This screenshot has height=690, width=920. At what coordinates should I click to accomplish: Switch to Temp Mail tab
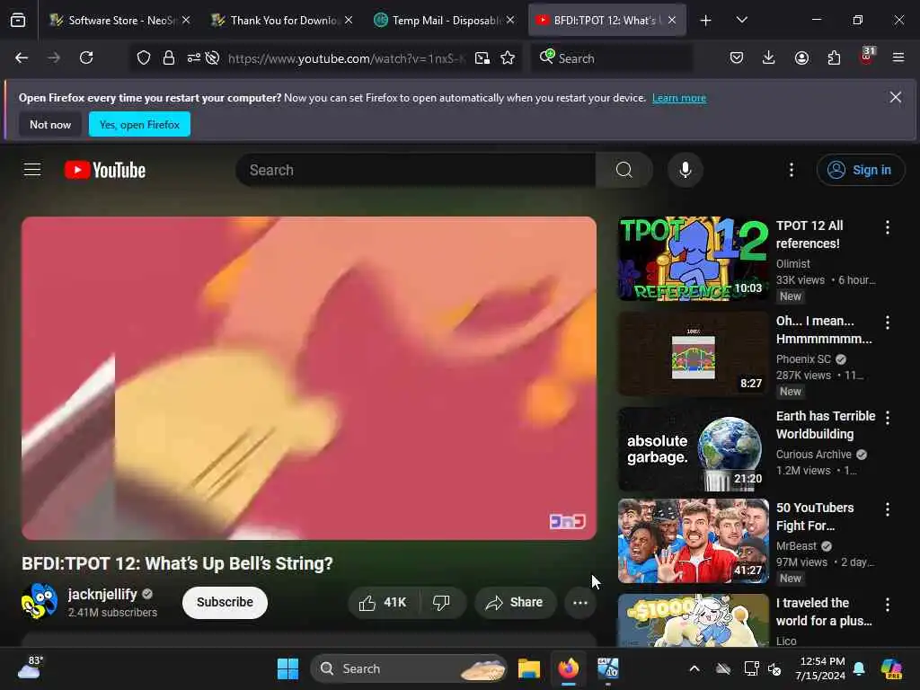point(444,20)
